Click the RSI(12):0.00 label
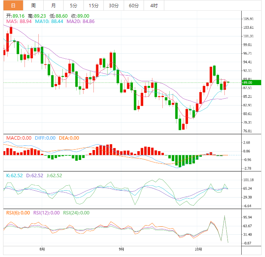Image resolution: width=265 pixels, height=257 pixels. (x=46, y=213)
